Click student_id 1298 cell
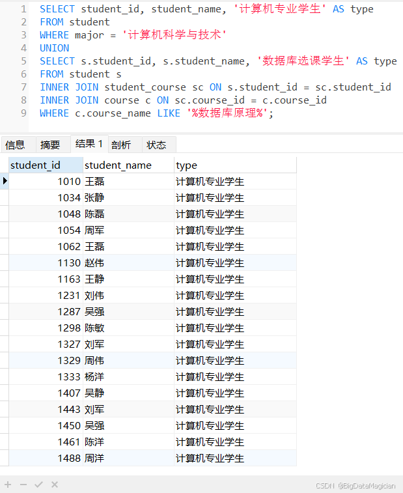The image size is (403, 493). pos(46,328)
